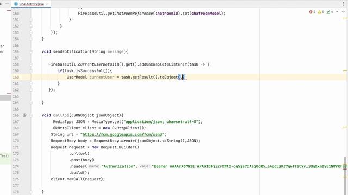Click the warning stripe marker near line 168
The image size is (348, 195).
[345, 127]
